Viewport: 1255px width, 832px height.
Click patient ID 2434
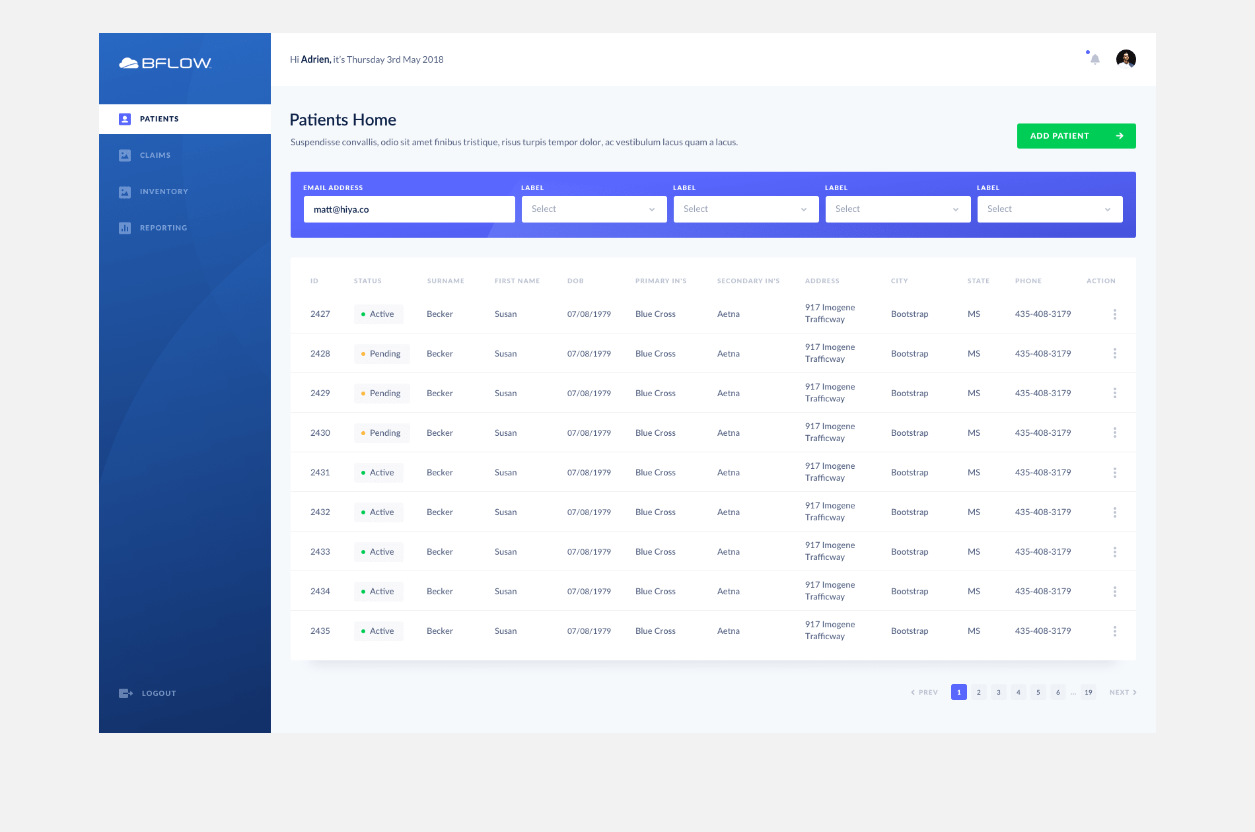(320, 592)
